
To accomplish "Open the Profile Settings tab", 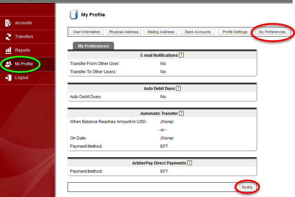I will coord(235,32).
